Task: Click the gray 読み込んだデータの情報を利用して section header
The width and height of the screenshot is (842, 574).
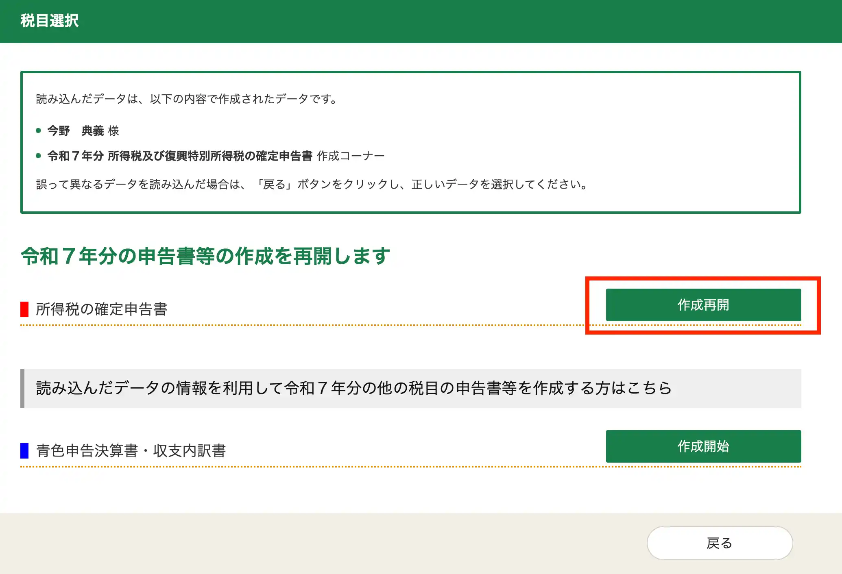Action: point(353,388)
